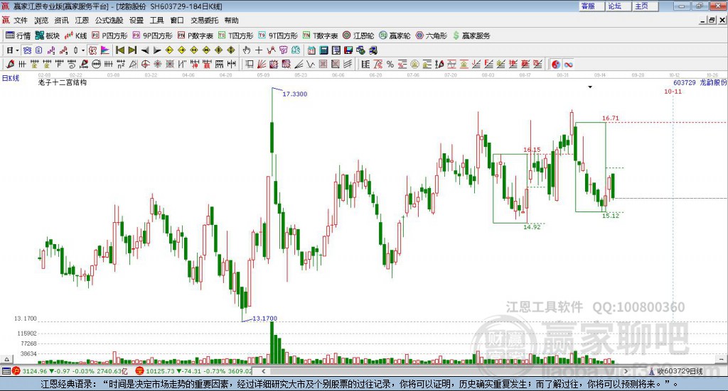This screenshot has width=728, height=391.
Task: Expand the candlestick style dropdown arrow
Action: pos(82,50)
